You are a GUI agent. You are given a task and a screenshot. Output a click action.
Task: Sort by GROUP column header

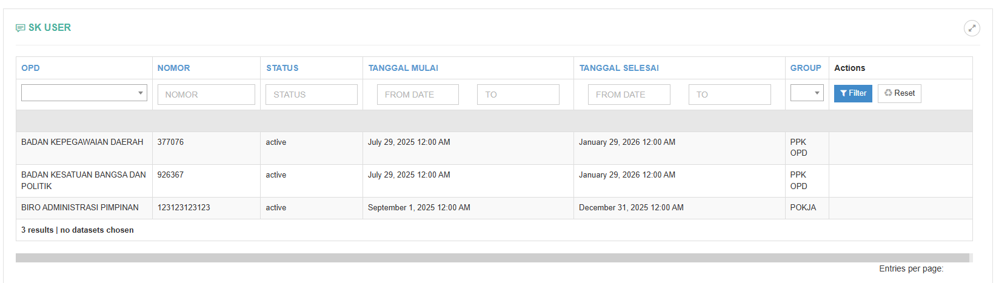(x=806, y=68)
